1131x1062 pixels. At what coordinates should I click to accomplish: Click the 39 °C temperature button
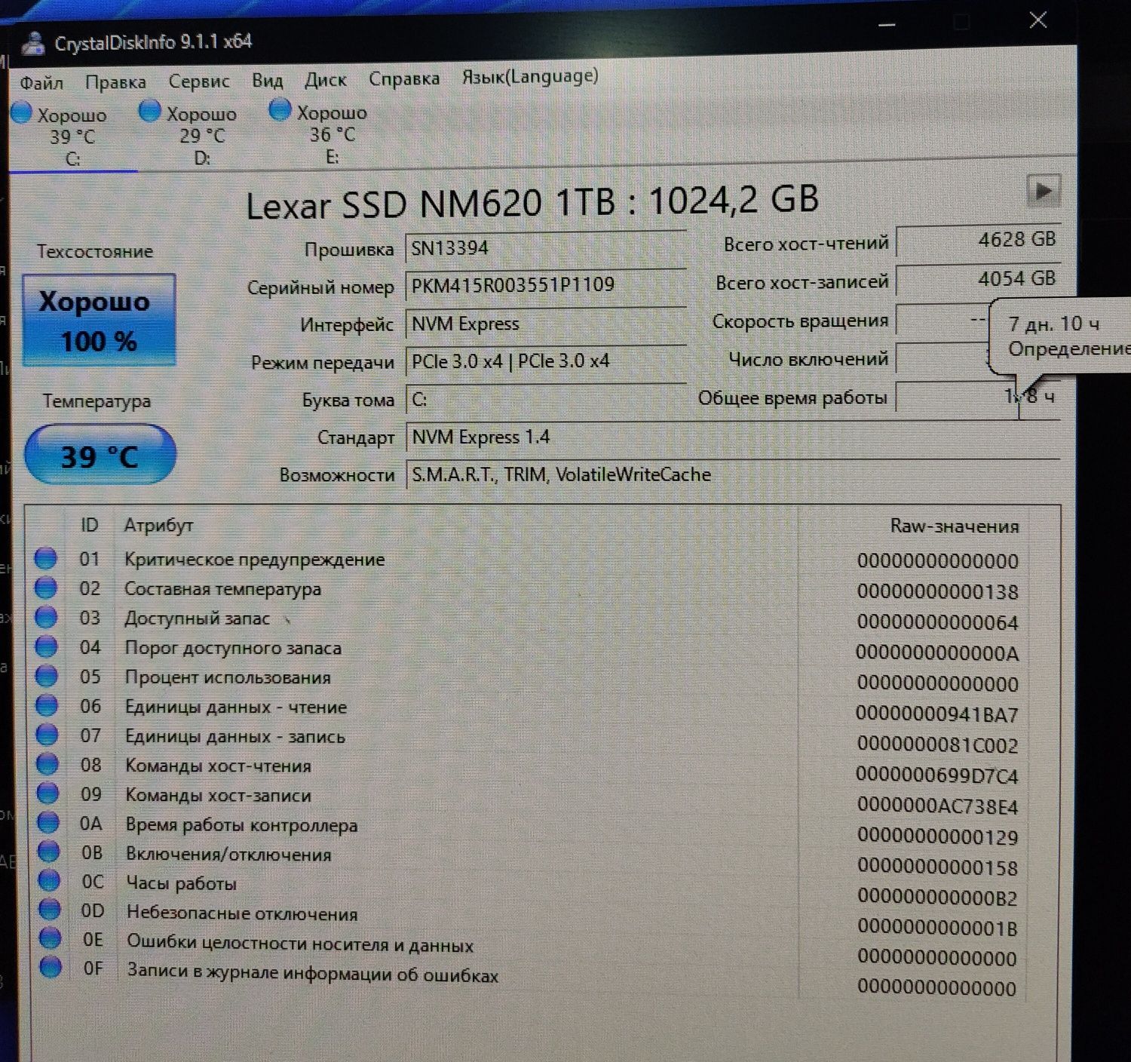pos(100,455)
